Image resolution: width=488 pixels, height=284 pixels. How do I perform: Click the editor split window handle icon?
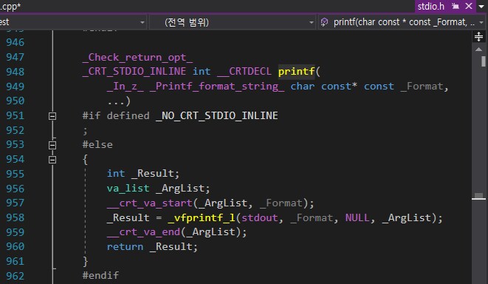pyautogui.click(x=478, y=37)
